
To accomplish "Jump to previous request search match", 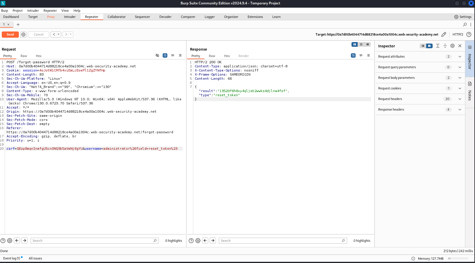I will point(17,241).
